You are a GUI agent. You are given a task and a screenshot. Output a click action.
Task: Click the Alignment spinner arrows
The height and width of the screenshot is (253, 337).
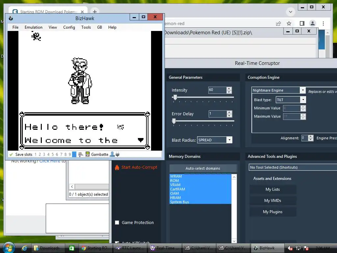(x=311, y=138)
